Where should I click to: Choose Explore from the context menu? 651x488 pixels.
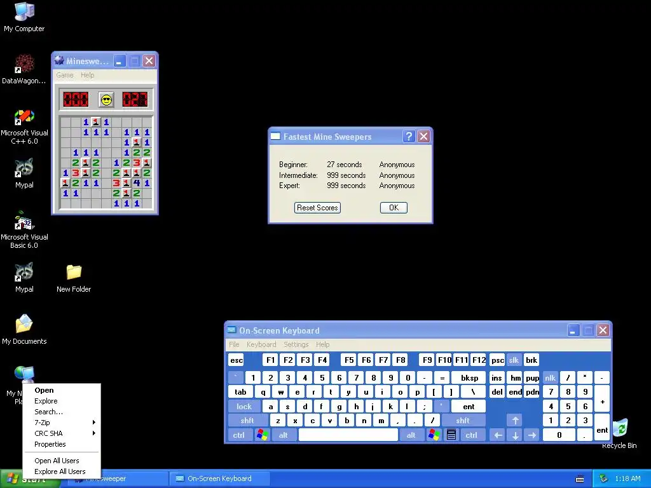click(62, 401)
